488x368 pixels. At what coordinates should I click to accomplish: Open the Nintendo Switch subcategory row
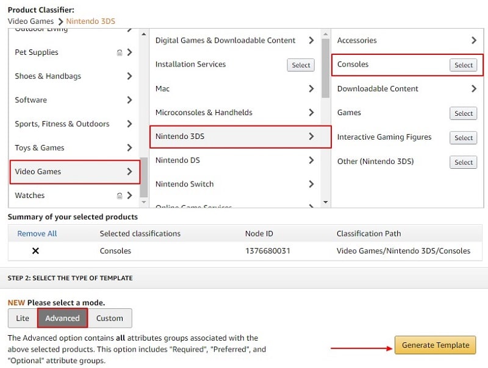point(235,184)
